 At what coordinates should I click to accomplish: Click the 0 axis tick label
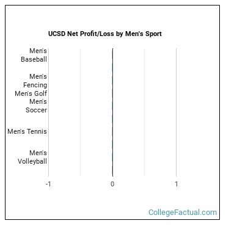112,184
